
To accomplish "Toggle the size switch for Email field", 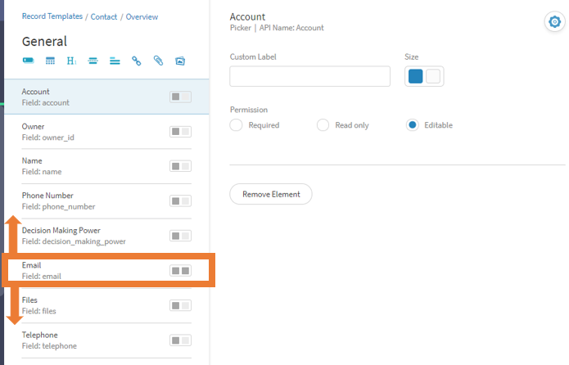I will click(180, 271).
